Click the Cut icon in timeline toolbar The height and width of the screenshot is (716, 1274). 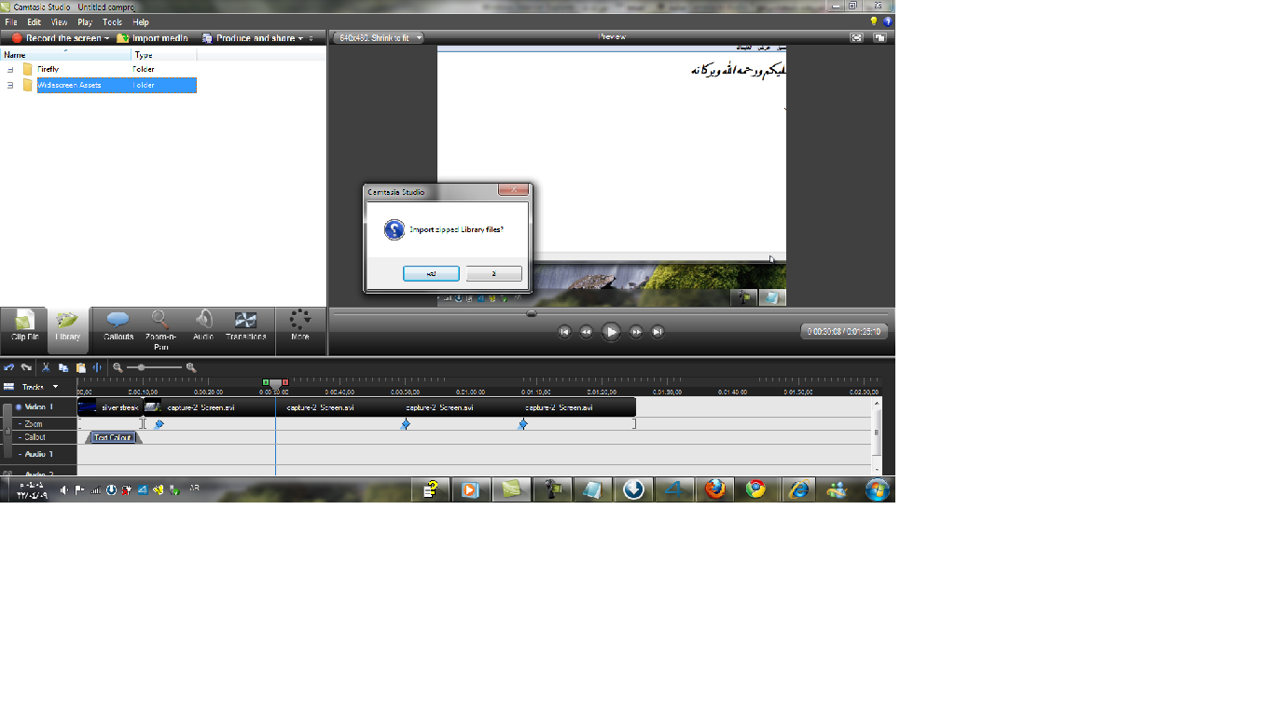pos(45,368)
